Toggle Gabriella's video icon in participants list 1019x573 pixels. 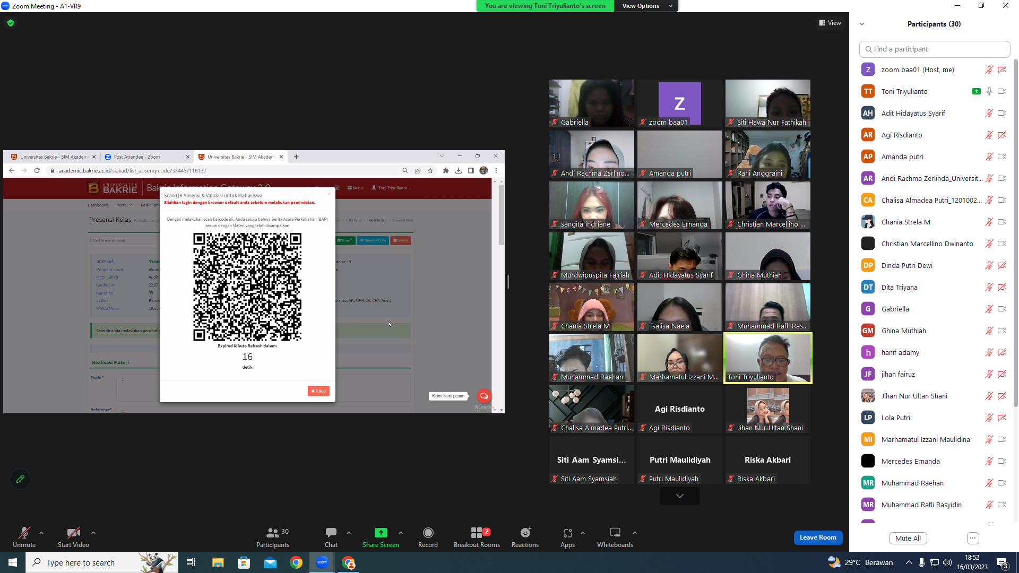[1002, 309]
